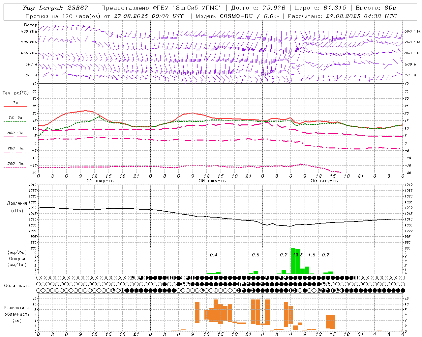Screen dimensions: 422x337
Task: Click the (мм/1ч.) precipitation unit label
Action: (x=17, y=265)
